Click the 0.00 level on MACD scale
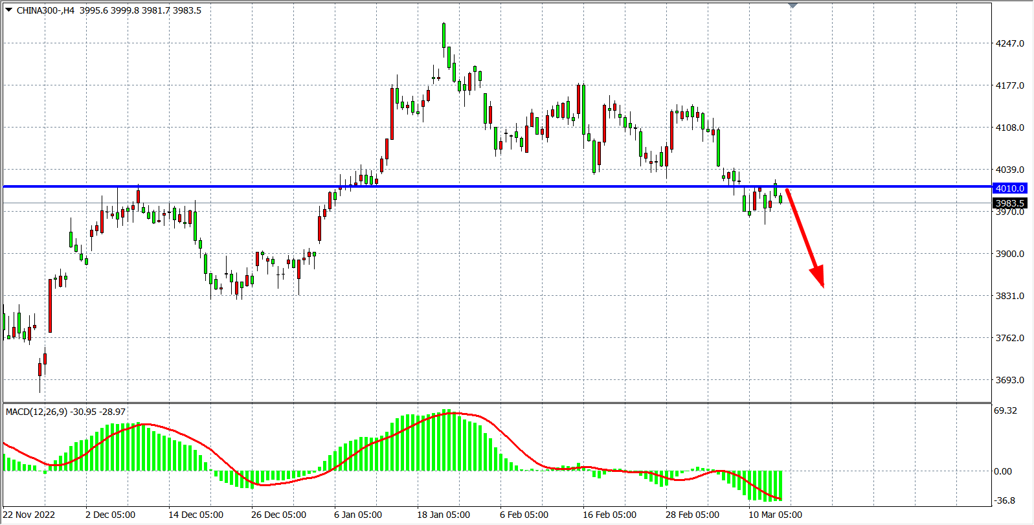The image size is (1034, 525). click(x=1003, y=471)
